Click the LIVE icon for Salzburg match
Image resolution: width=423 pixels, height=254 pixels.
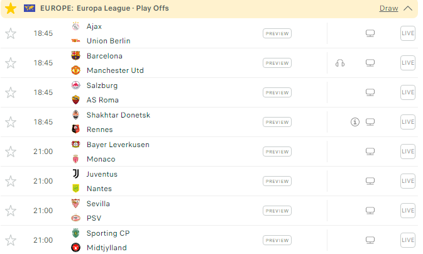[408, 92]
